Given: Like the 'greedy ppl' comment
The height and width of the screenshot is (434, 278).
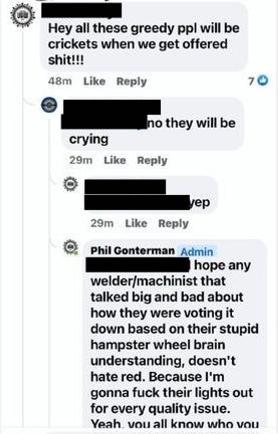Looking at the screenshot, I should 94,81.
